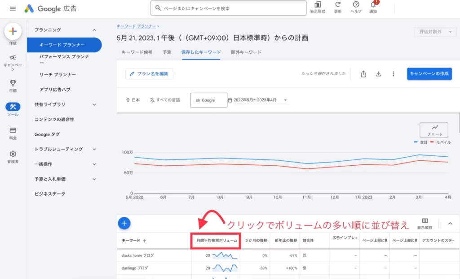Collapse the table toolbar with the chevron

[450, 224]
